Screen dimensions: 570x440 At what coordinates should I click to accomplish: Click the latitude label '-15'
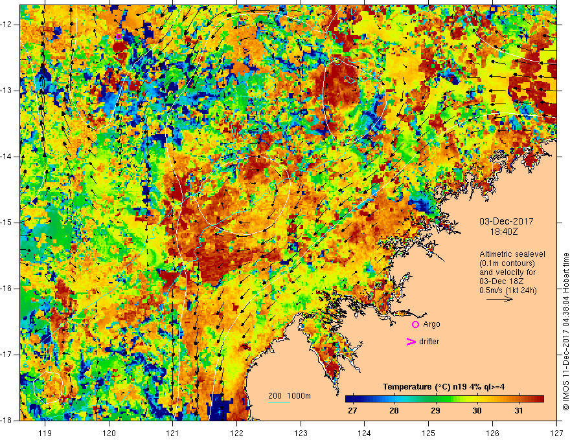(6, 223)
